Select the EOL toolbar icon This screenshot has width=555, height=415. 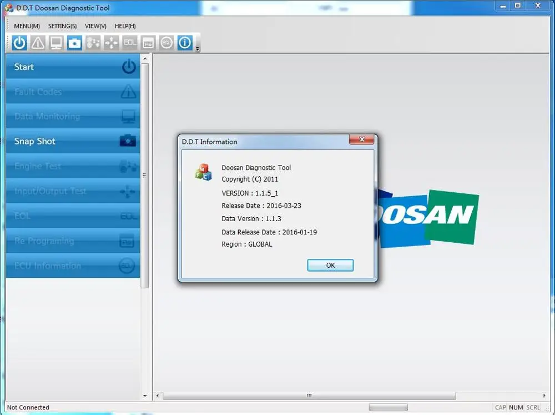tap(129, 42)
